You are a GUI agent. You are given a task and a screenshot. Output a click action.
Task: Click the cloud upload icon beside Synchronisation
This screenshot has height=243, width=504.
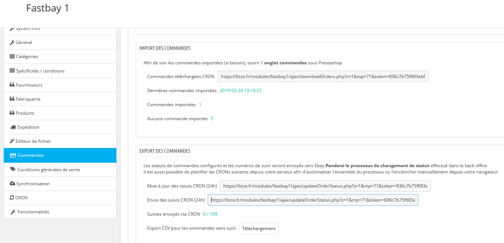coord(12,184)
